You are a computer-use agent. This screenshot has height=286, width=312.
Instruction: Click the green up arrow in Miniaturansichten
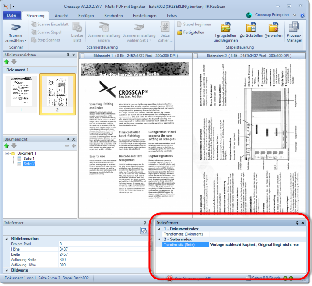click(7, 62)
